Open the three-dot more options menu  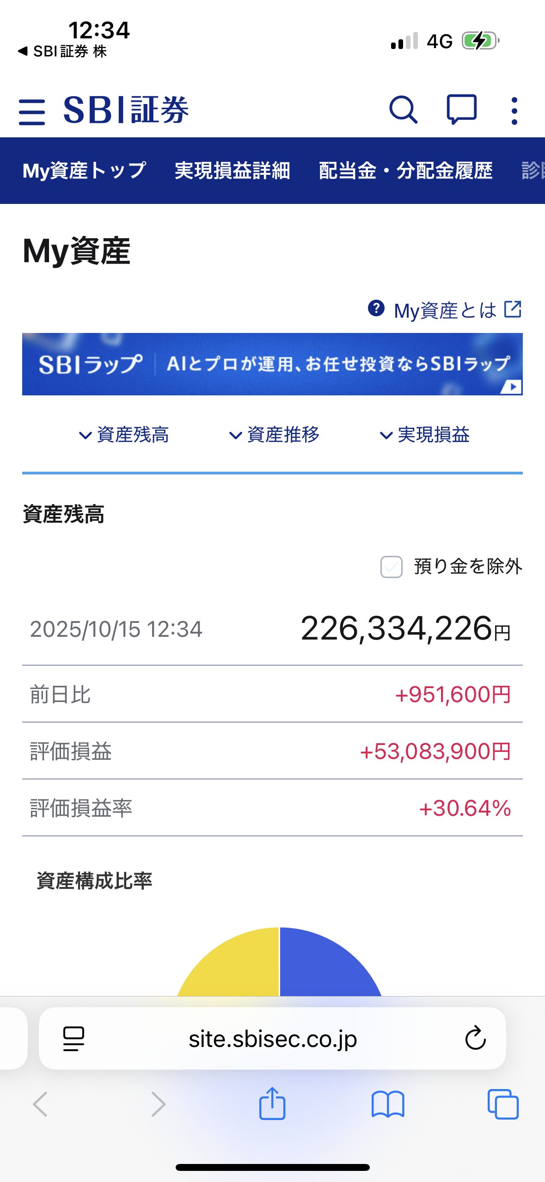click(x=514, y=111)
